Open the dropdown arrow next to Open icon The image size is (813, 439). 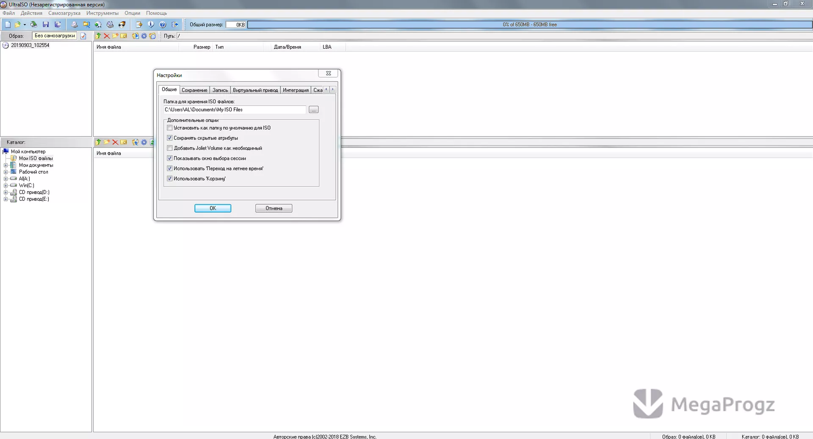pyautogui.click(x=25, y=25)
